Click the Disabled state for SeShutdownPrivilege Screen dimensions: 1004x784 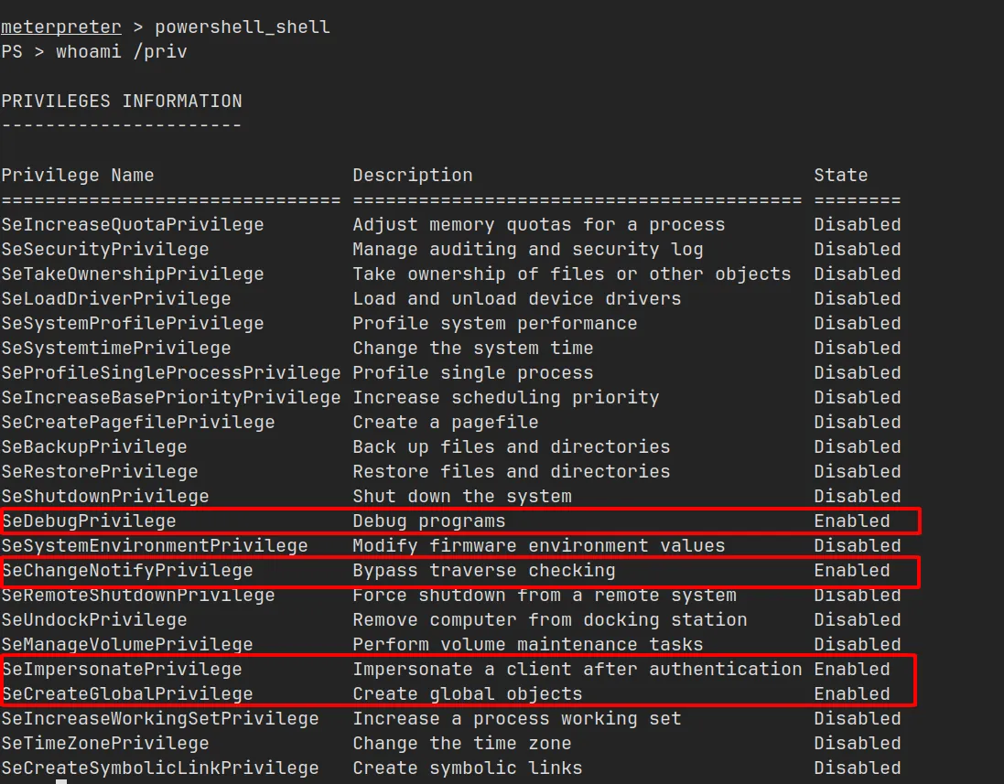[x=857, y=497]
